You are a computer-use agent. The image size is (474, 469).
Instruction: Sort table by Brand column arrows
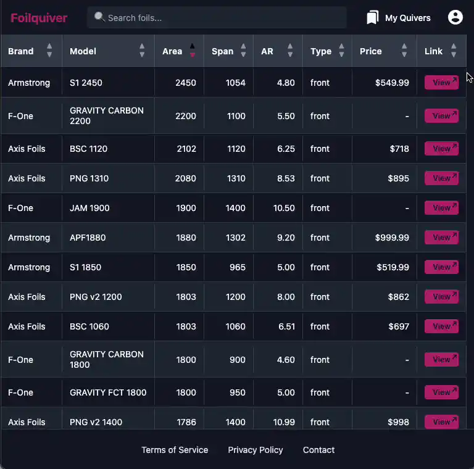tap(49, 51)
